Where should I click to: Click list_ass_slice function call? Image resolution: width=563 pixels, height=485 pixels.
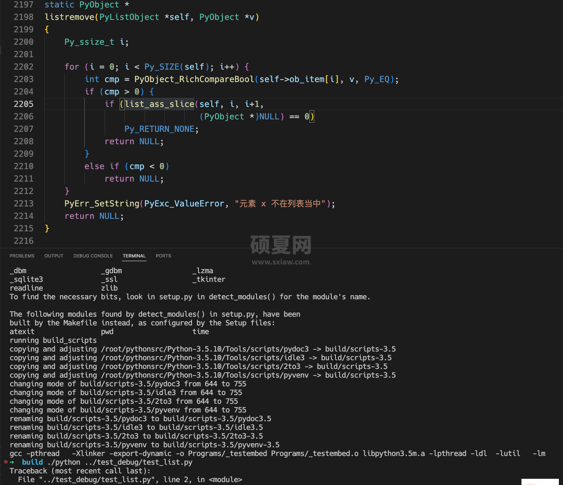[x=159, y=104]
